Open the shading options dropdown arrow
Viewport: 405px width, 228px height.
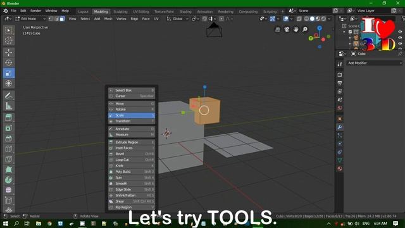pyautogui.click(x=329, y=18)
